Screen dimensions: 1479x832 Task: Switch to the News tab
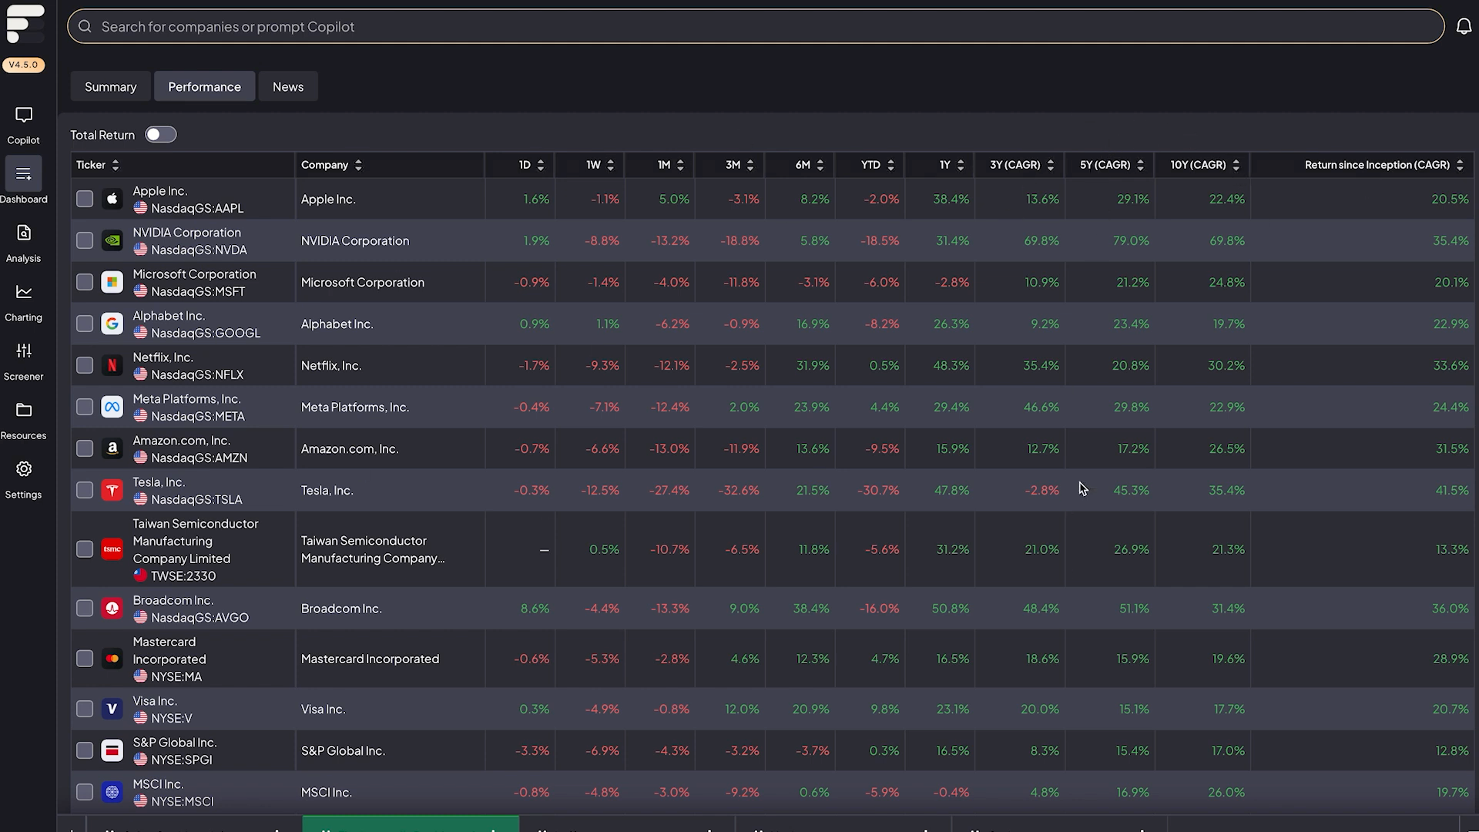pos(288,87)
